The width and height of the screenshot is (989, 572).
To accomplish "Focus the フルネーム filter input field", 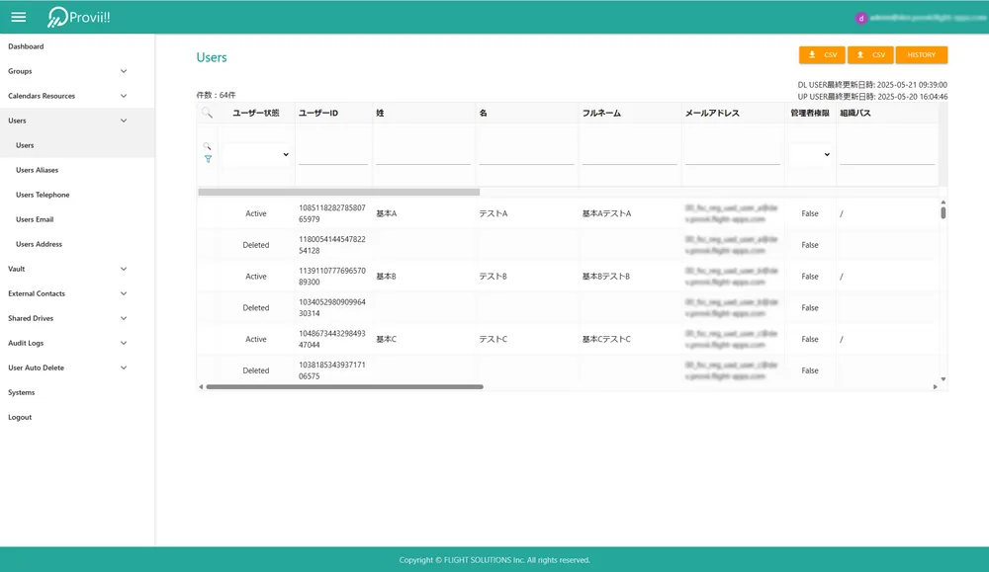I will click(629, 154).
